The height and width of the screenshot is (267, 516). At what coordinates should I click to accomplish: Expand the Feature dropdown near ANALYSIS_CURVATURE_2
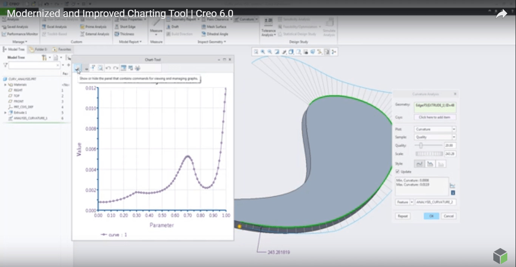click(411, 202)
